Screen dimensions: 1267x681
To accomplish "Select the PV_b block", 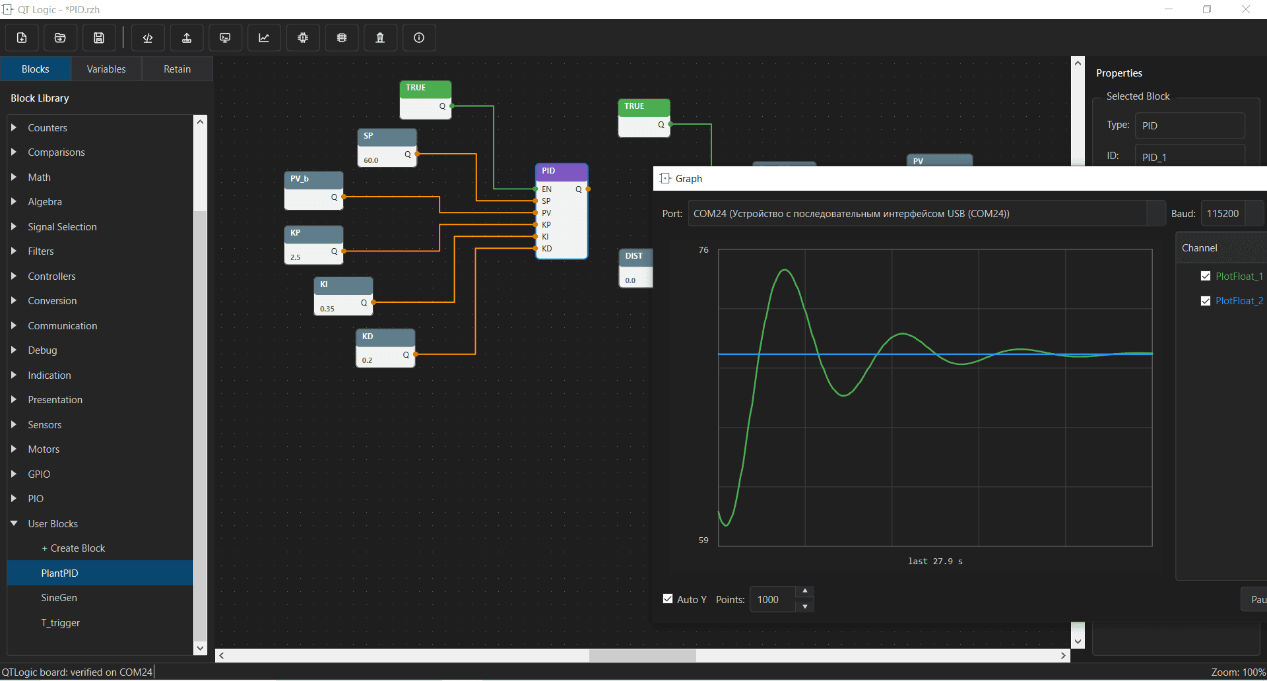I will 313,191.
